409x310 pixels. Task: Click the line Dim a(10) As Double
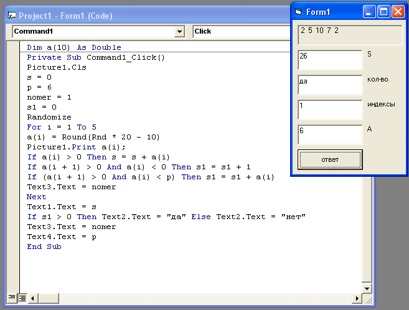pos(74,47)
